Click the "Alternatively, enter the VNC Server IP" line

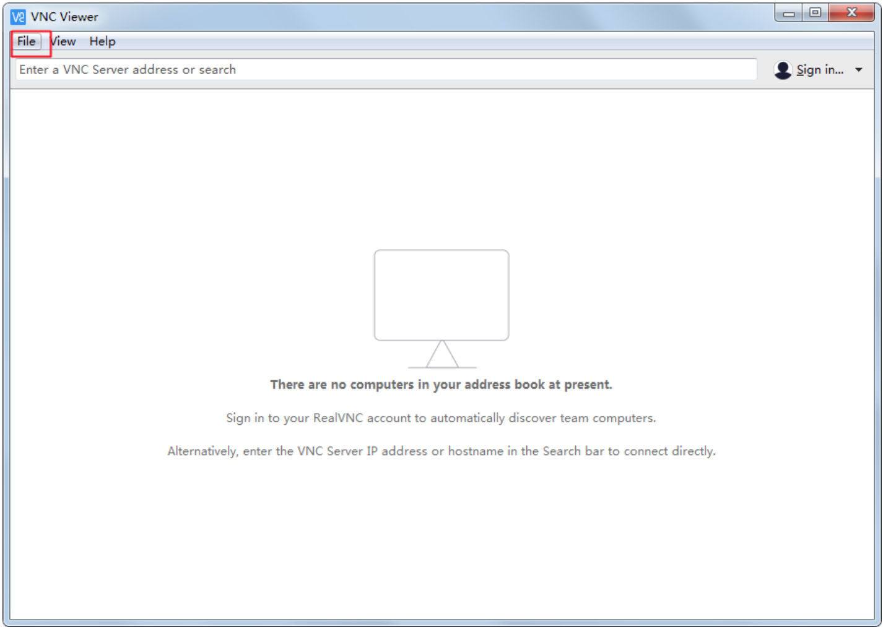[x=441, y=451]
